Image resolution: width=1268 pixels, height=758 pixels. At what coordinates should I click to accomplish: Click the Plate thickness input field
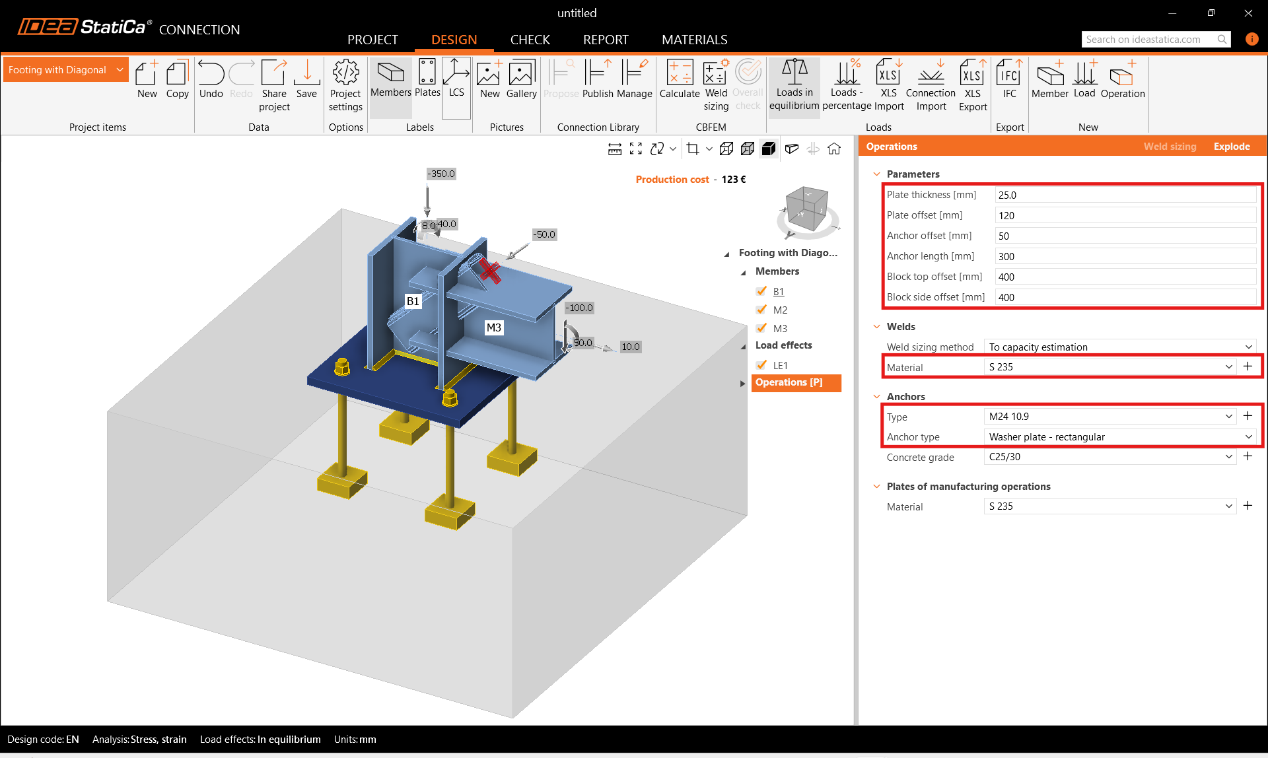point(1125,195)
